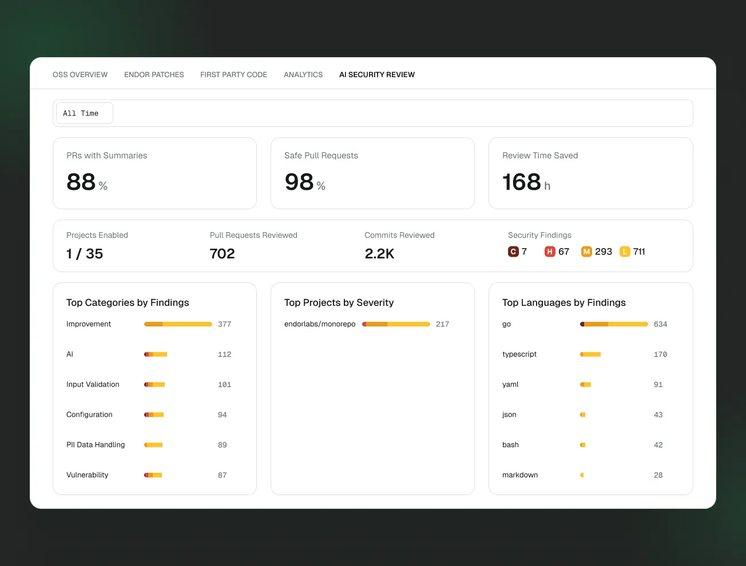Click the bash findings bar
Viewport: 746px width, 566px height.
[x=582, y=445]
